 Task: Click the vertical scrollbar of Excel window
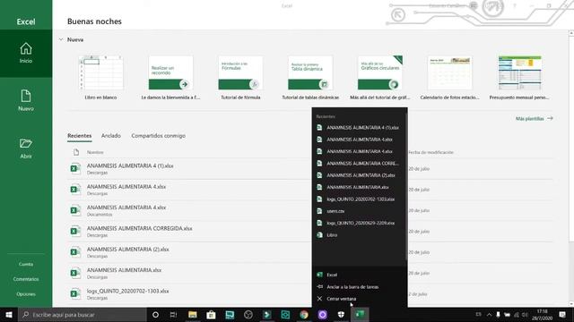tap(571, 168)
